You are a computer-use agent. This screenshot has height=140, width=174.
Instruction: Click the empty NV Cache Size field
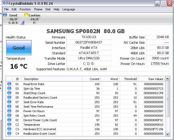[158, 42]
